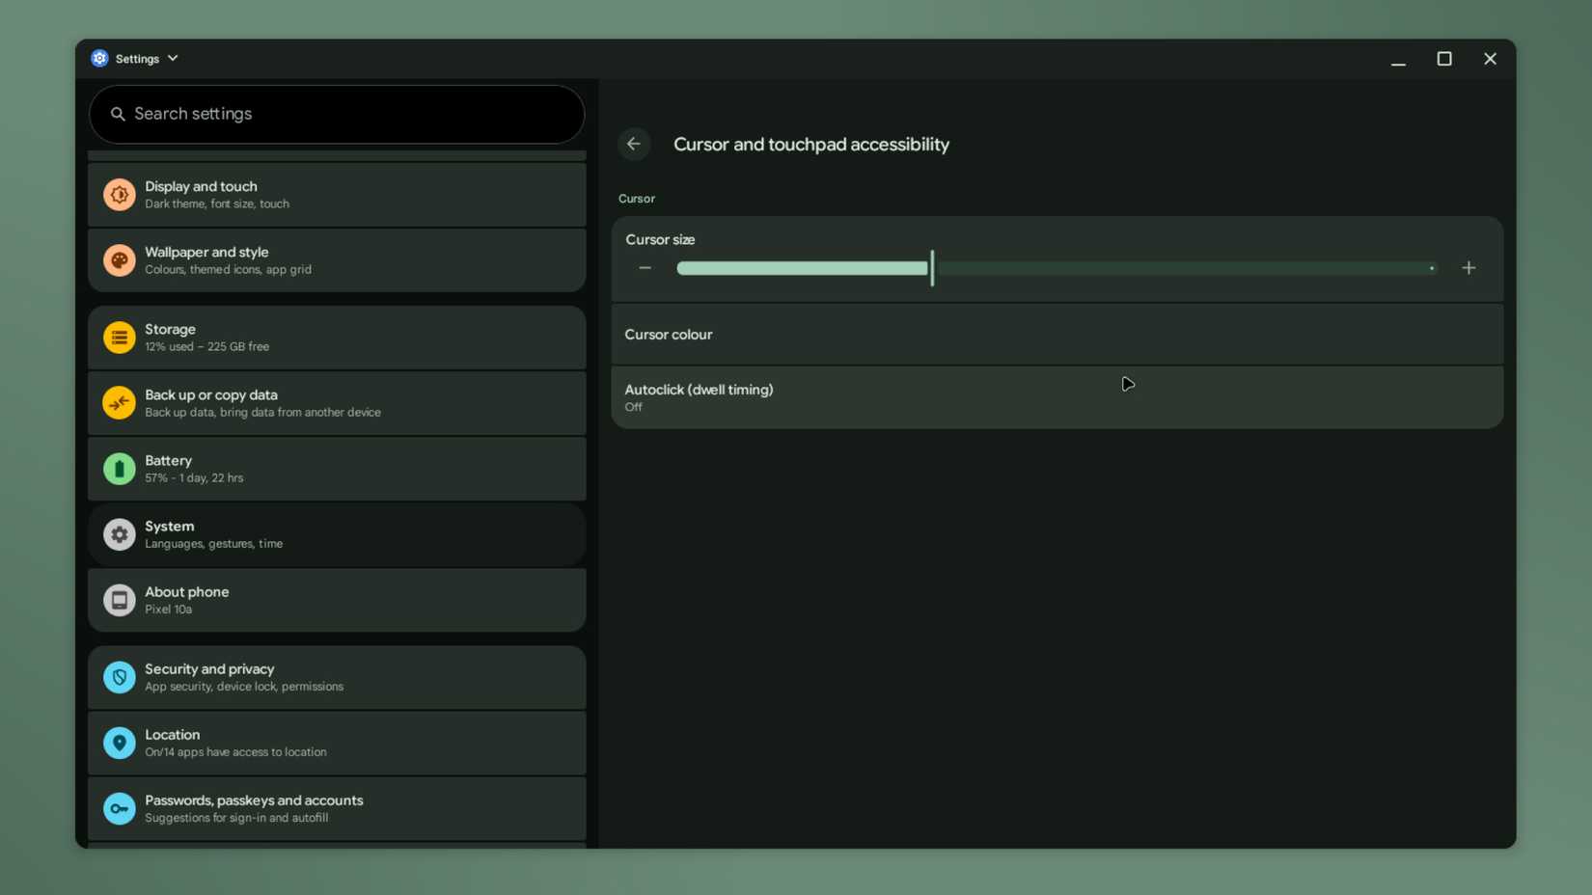Image resolution: width=1592 pixels, height=895 pixels.
Task: Decrease cursor size with the minus button
Action: (645, 268)
